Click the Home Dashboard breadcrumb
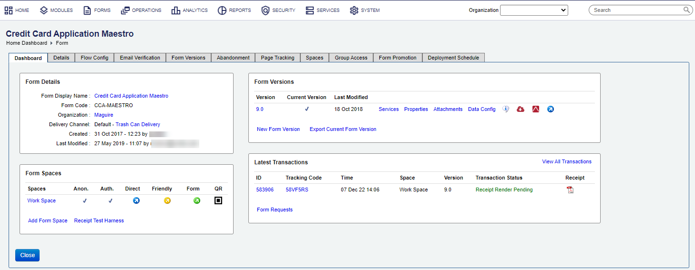 [27, 43]
